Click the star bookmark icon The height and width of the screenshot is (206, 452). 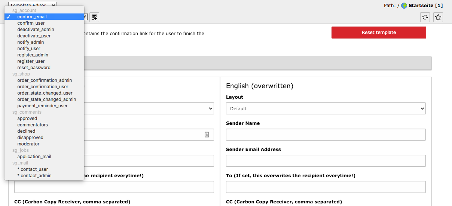[x=439, y=17]
